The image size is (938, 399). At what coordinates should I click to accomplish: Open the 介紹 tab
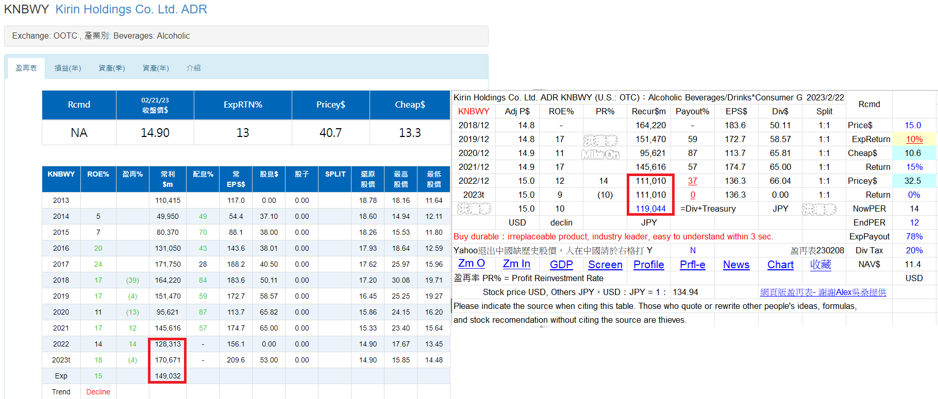(x=194, y=68)
